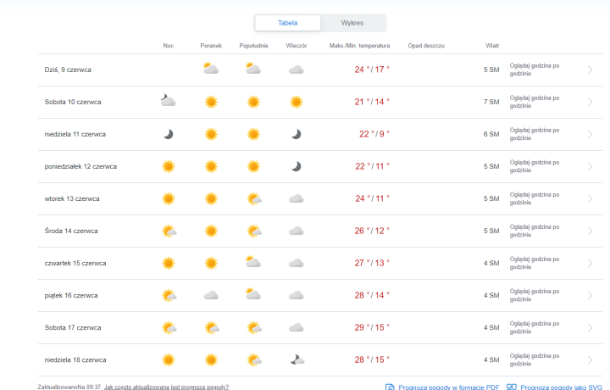
Task: Click the morning sun icon for wtorek 13 czerwca
Action: pyautogui.click(x=211, y=198)
